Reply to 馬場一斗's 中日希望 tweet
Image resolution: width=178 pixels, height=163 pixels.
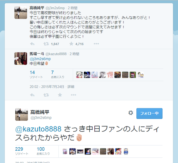(32, 95)
